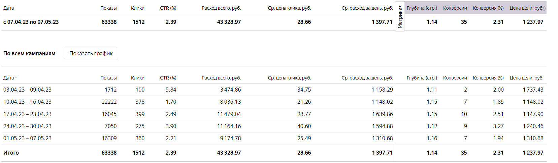Screen dimensions: 558x163
Task: Click "Цена цели, руб." header in weekly table
Action: (x=526, y=78)
